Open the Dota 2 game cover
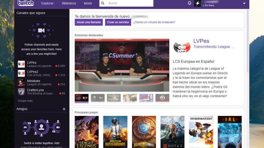The width and height of the screenshot is (264, 148). tap(172, 132)
